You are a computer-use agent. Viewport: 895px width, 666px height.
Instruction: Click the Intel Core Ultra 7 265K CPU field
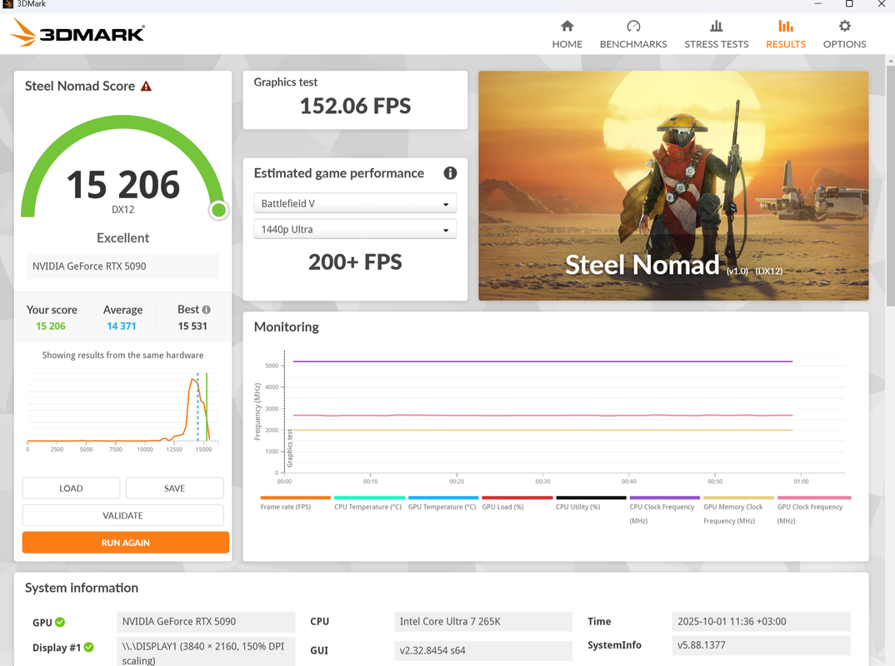(x=482, y=622)
